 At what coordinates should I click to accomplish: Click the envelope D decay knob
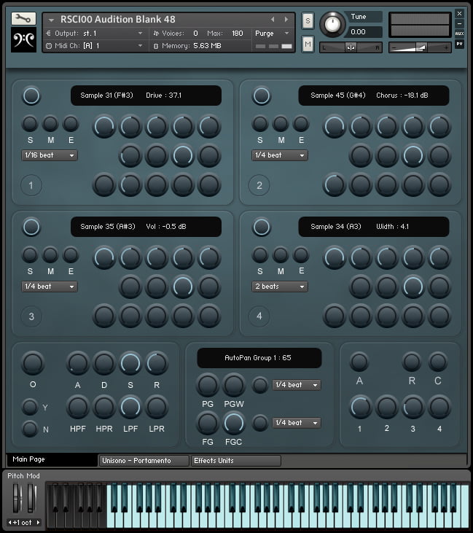click(104, 363)
